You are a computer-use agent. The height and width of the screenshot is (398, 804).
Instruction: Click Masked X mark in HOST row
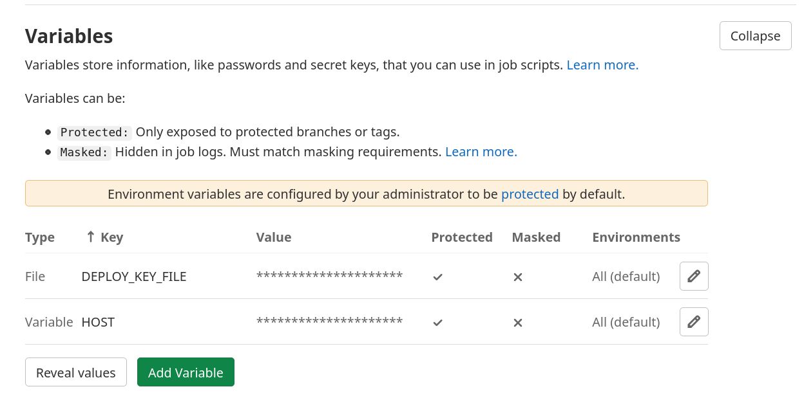(x=517, y=323)
